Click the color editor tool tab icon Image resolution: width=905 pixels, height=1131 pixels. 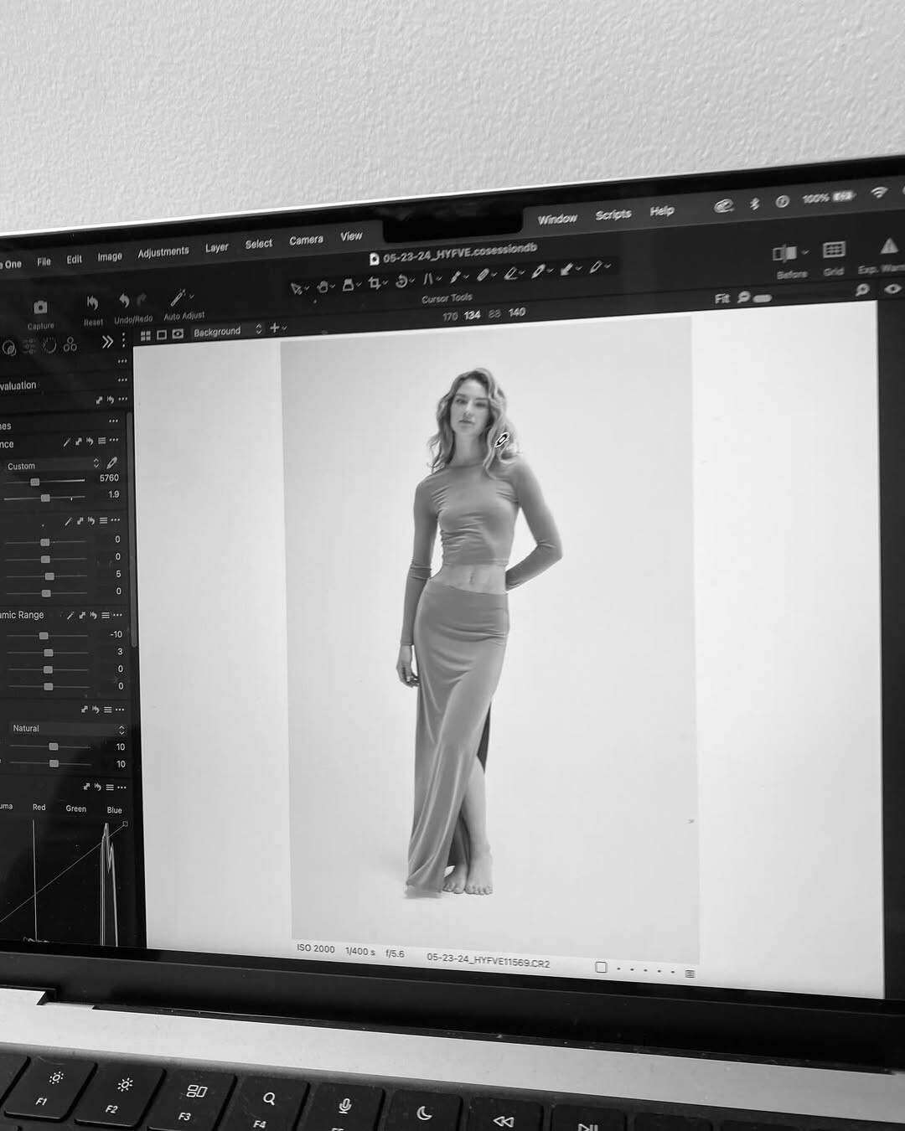70,344
